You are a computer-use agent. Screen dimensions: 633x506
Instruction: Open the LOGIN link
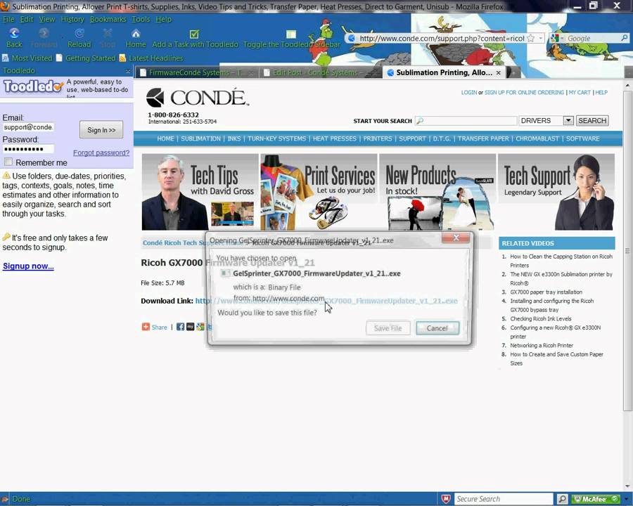(x=469, y=92)
